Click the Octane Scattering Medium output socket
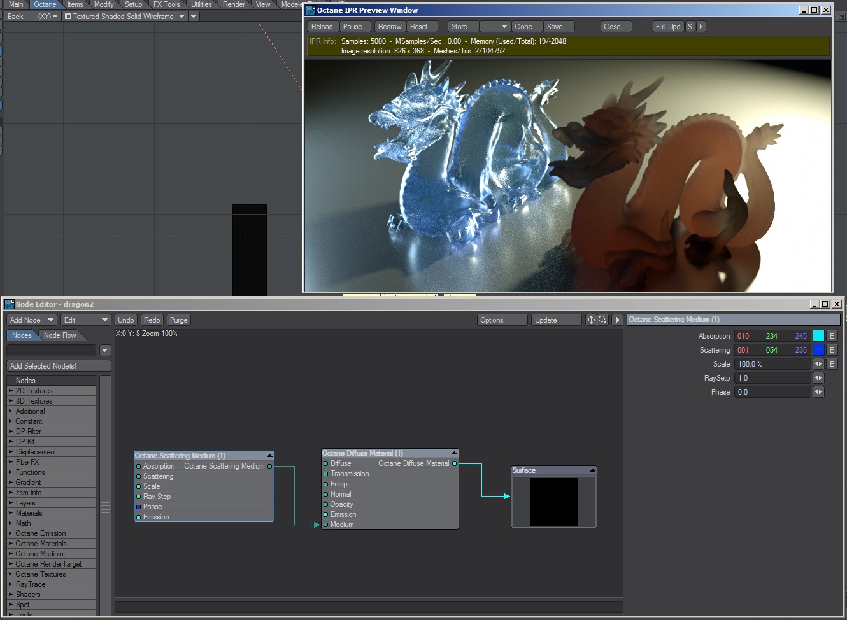847x620 pixels. pos(269,467)
